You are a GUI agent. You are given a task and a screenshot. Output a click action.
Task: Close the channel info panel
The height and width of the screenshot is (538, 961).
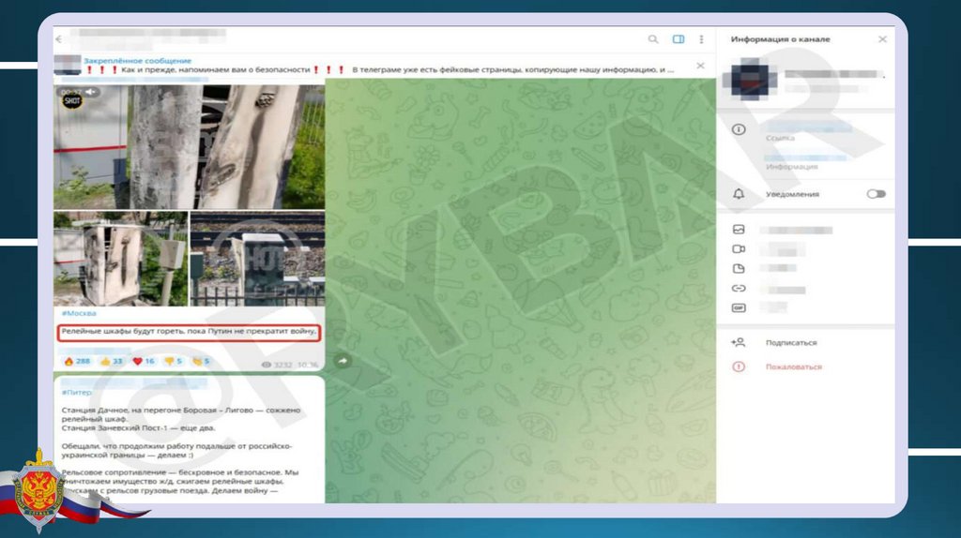[x=882, y=39]
